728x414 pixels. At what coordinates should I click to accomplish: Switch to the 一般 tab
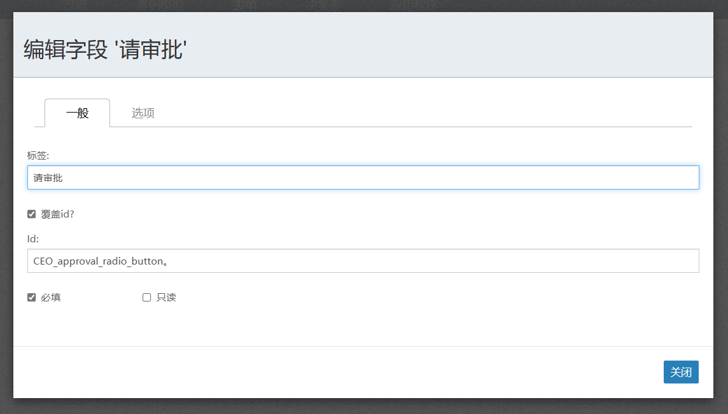[78, 113]
